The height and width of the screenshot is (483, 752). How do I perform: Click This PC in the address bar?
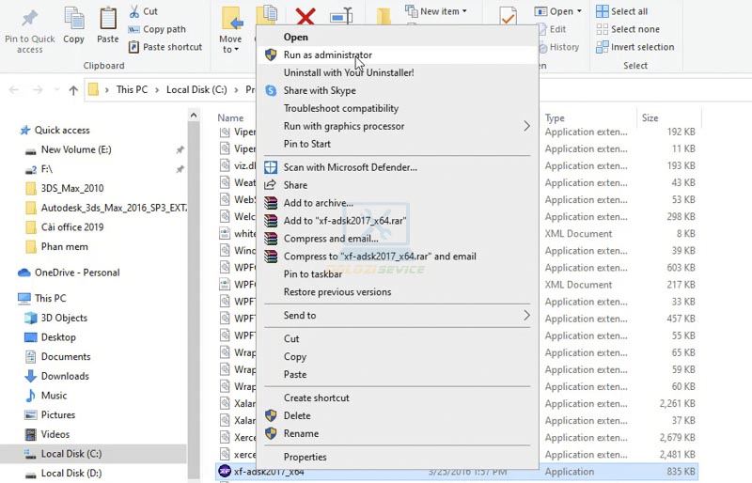coord(132,90)
